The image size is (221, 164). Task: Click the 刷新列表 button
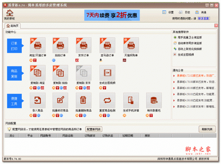coord(207,129)
